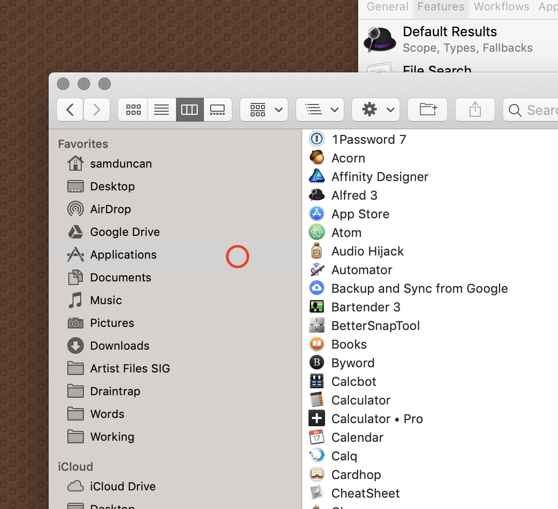The image size is (558, 509).
Task: Select the 1Password 7 app icon
Action: [317, 139]
